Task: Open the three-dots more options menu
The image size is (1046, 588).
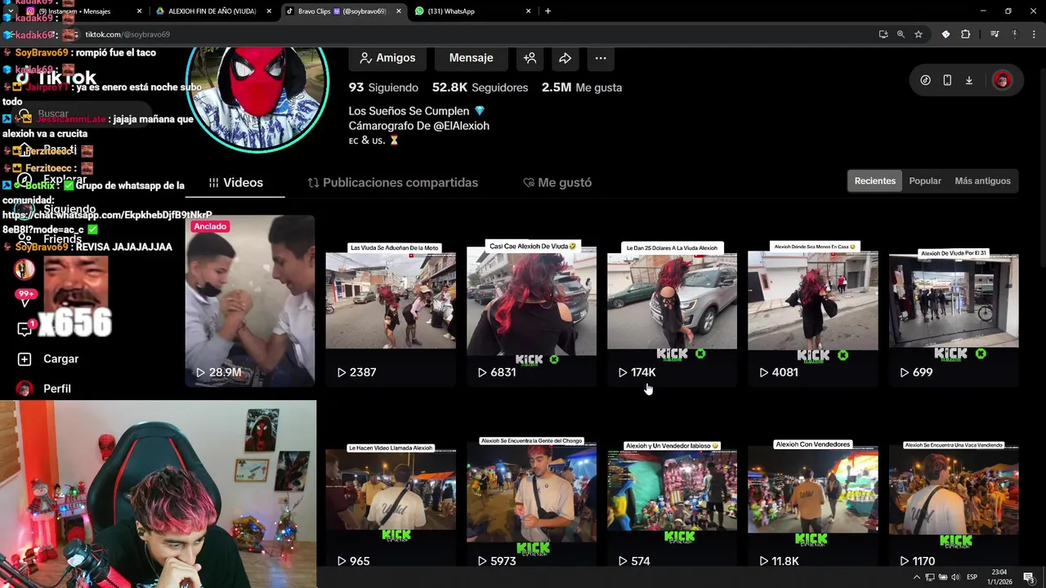Action: pos(601,58)
